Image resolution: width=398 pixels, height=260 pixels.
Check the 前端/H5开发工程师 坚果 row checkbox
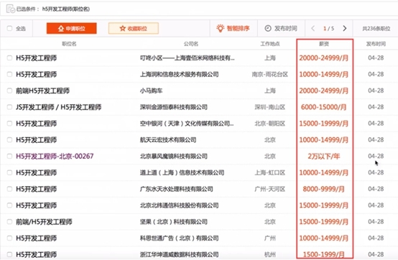pos(9,222)
